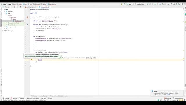Click the Debug app bug icon

click(155, 4)
